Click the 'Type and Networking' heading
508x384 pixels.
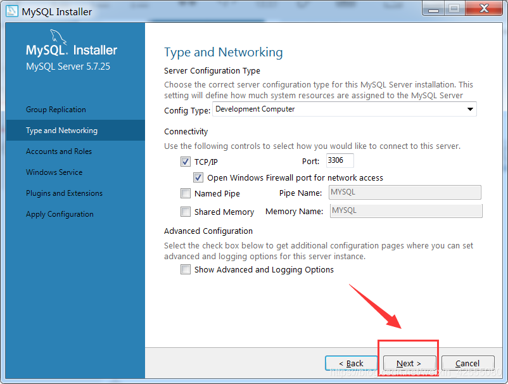[x=224, y=53]
